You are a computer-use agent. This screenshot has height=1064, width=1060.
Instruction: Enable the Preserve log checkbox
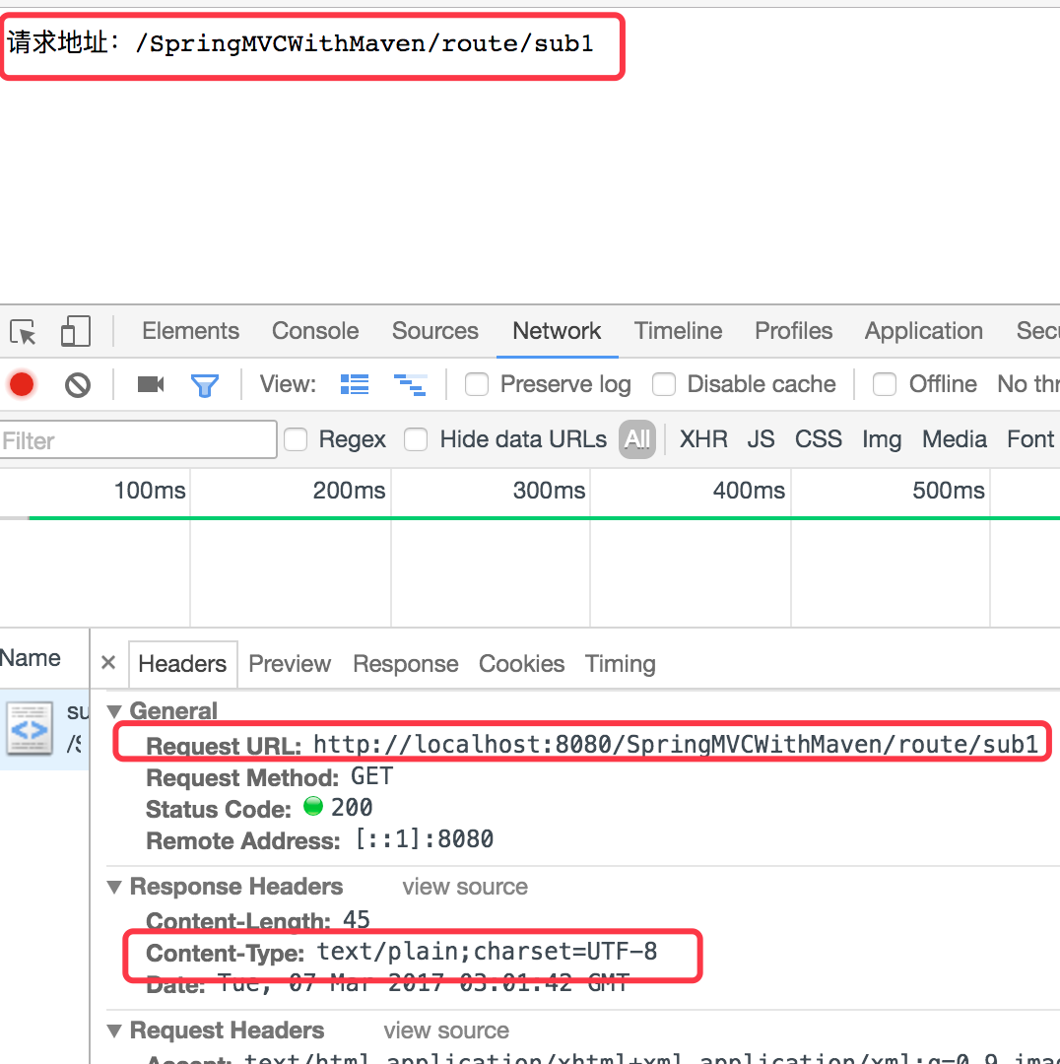pyautogui.click(x=477, y=384)
